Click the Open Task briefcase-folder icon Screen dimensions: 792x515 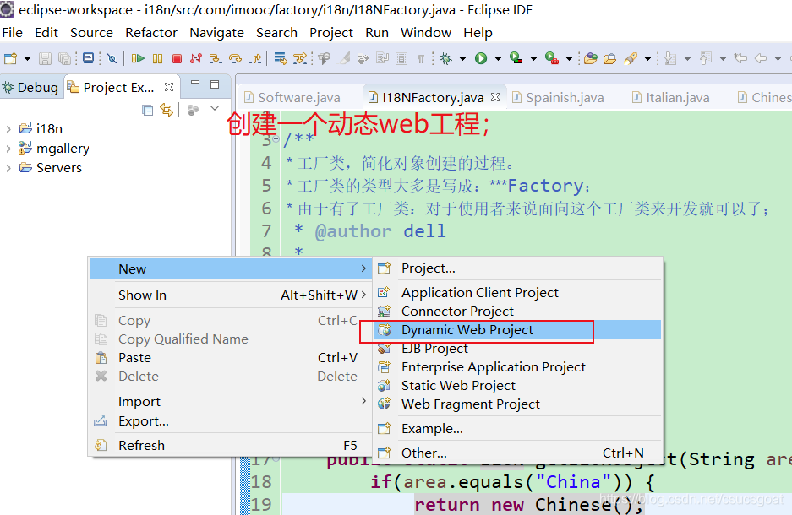pos(610,58)
